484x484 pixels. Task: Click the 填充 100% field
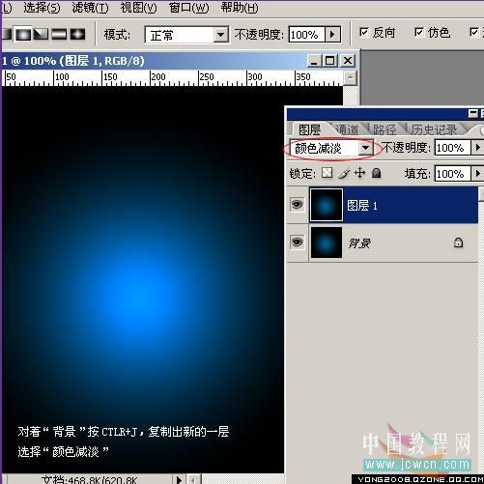coord(452,174)
